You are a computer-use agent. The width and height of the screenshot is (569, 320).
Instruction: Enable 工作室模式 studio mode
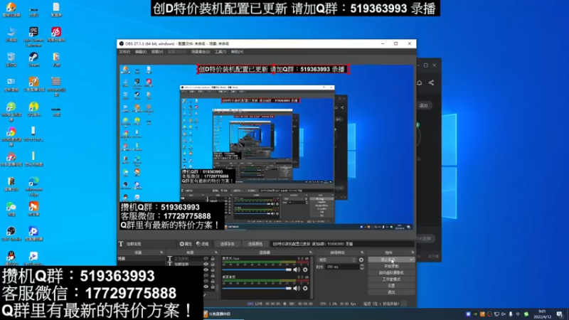click(x=391, y=279)
